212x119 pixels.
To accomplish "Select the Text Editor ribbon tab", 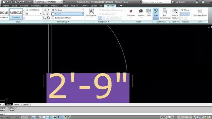I will point(110,6).
